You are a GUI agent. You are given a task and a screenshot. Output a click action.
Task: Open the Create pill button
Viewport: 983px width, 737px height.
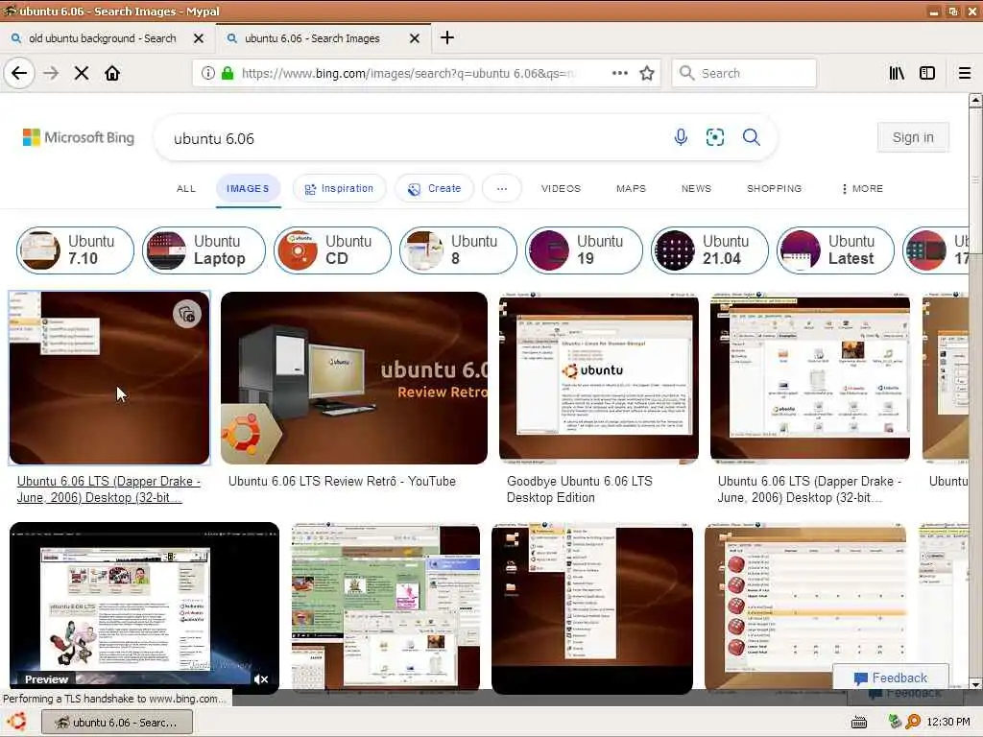tap(435, 189)
